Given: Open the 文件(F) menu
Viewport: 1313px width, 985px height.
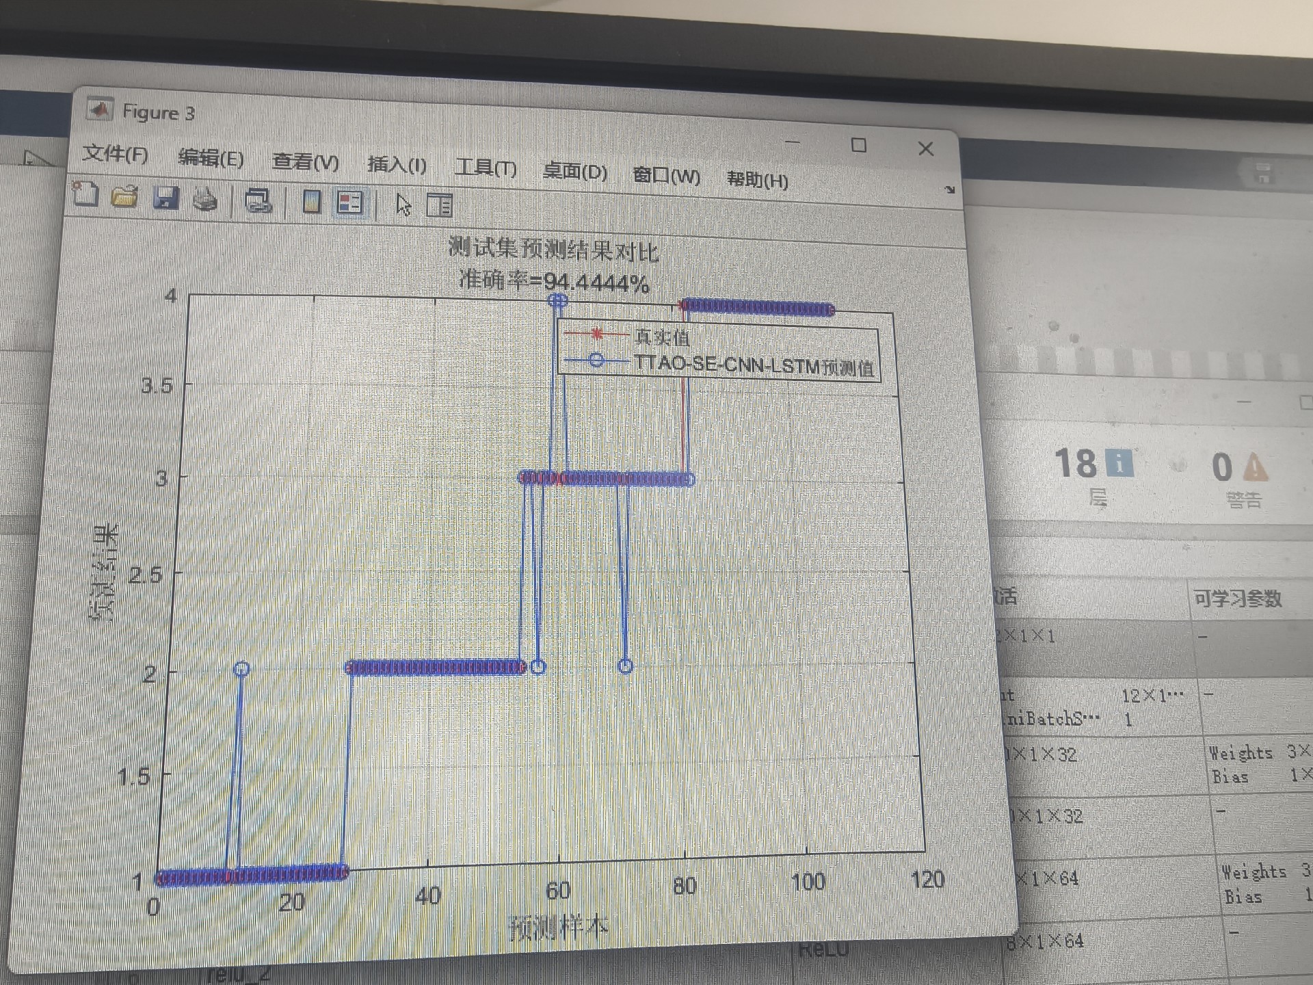Looking at the screenshot, I should click(115, 154).
